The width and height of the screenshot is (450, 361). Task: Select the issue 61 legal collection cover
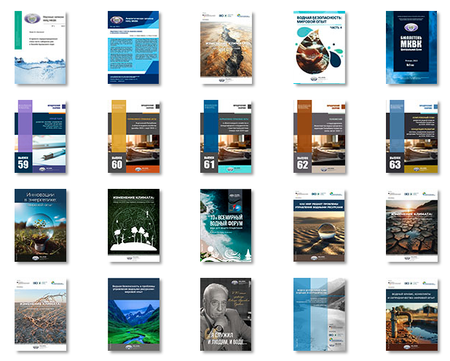pos(224,137)
